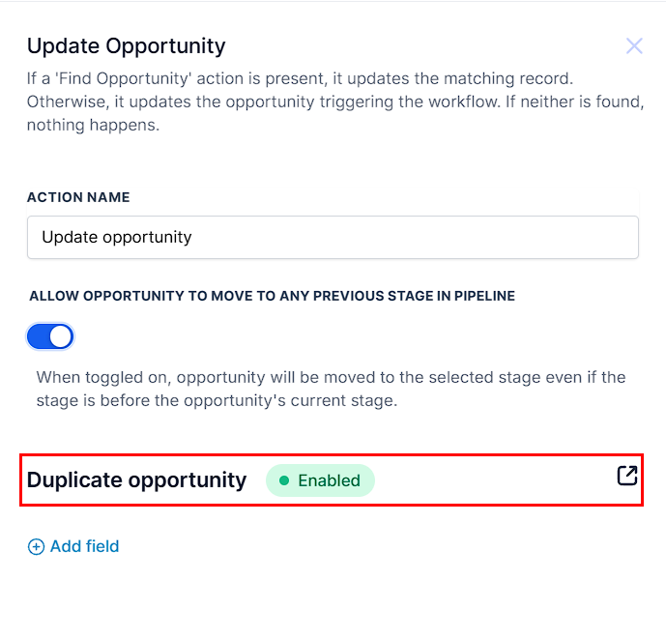Click the Allow Opportunity To Move label
The image size is (666, 639).
(x=272, y=296)
